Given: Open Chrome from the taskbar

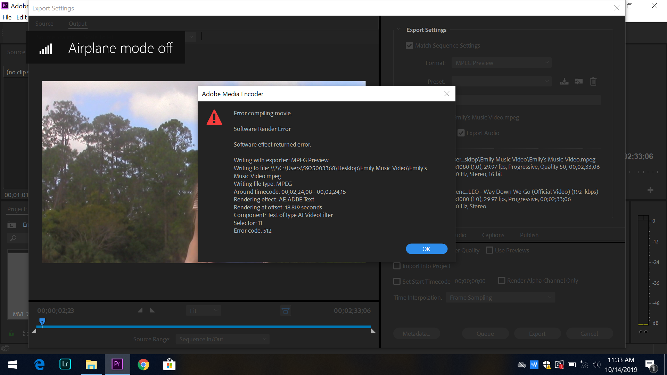Looking at the screenshot, I should [143, 364].
